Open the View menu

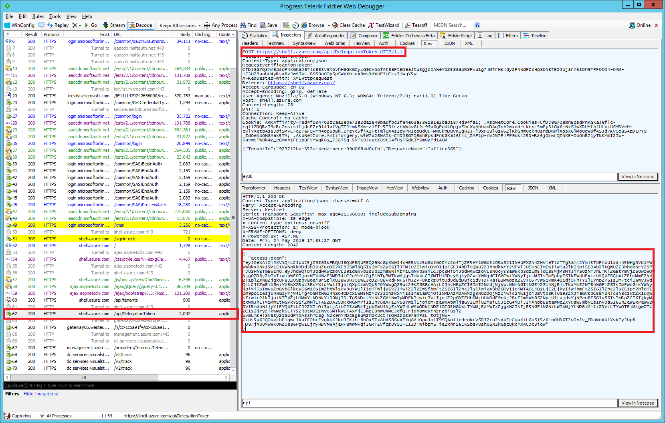tap(71, 16)
